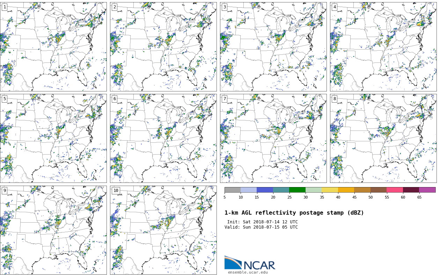Image resolution: width=440 pixels, height=275 pixels.
Task: Click the member 5 postage stamp
Action: coord(53,138)
